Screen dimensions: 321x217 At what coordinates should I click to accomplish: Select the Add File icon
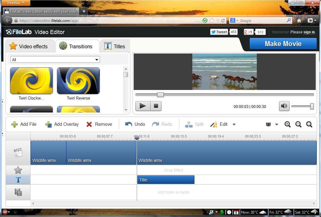pyautogui.click(x=15, y=124)
